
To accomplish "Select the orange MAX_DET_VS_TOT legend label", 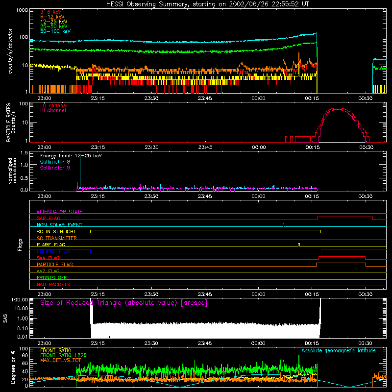I will [x=60, y=360].
